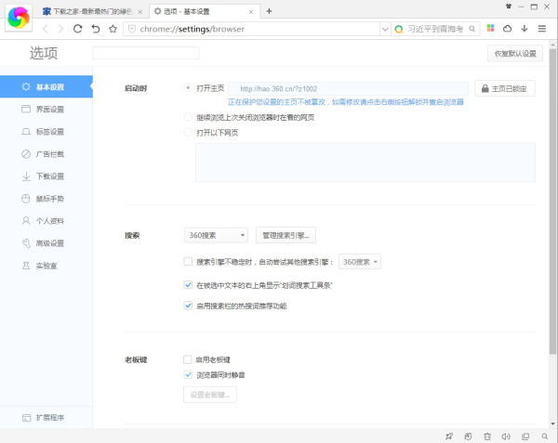Select 继续浏览上次关闭浏览器时在看的网页 radio option
The width and height of the screenshot is (558, 443).
(x=189, y=118)
